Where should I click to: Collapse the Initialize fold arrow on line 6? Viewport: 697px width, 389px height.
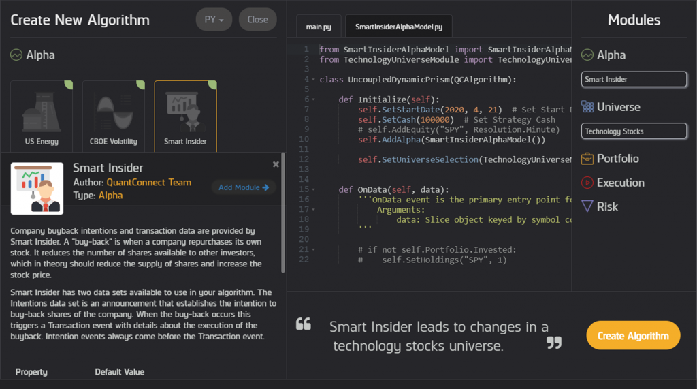click(313, 99)
